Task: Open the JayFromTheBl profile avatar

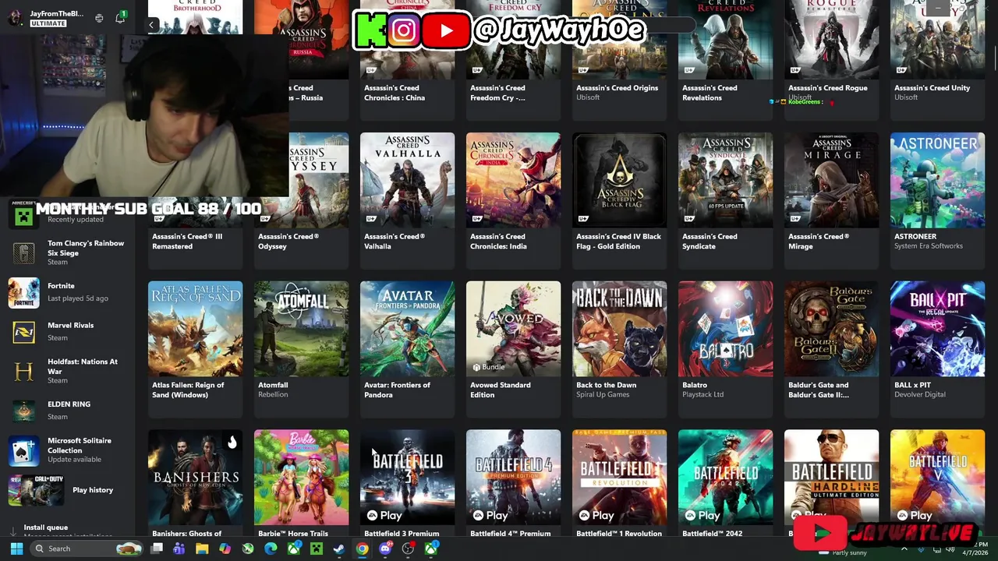Action: 16,18
